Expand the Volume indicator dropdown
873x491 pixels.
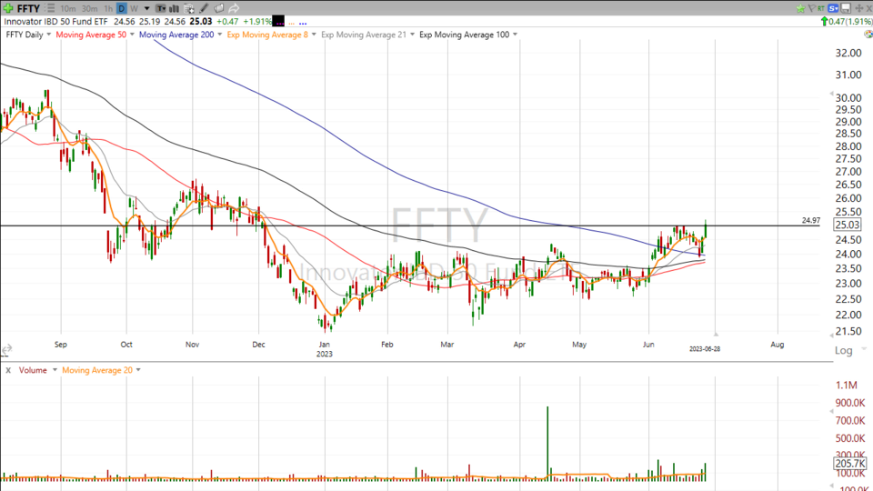pyautogui.click(x=55, y=370)
